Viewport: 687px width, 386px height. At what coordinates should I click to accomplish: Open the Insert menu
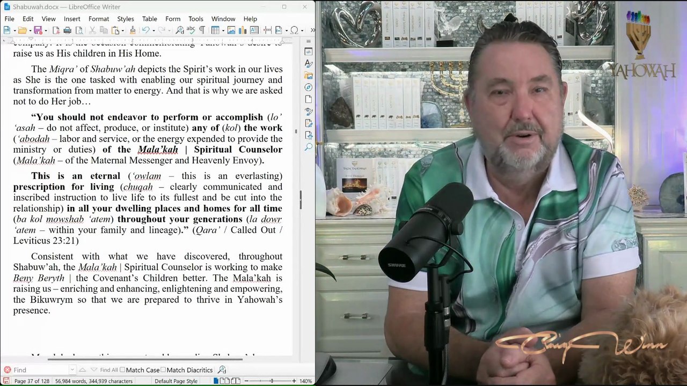(72, 19)
